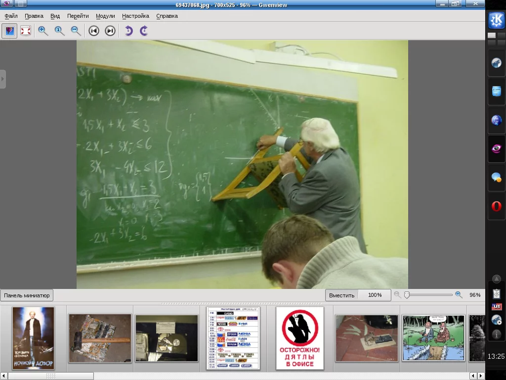Toggle the Панель миниатюр thumbnail bar button
Image resolution: width=506 pixels, height=380 pixels.
[27, 295]
